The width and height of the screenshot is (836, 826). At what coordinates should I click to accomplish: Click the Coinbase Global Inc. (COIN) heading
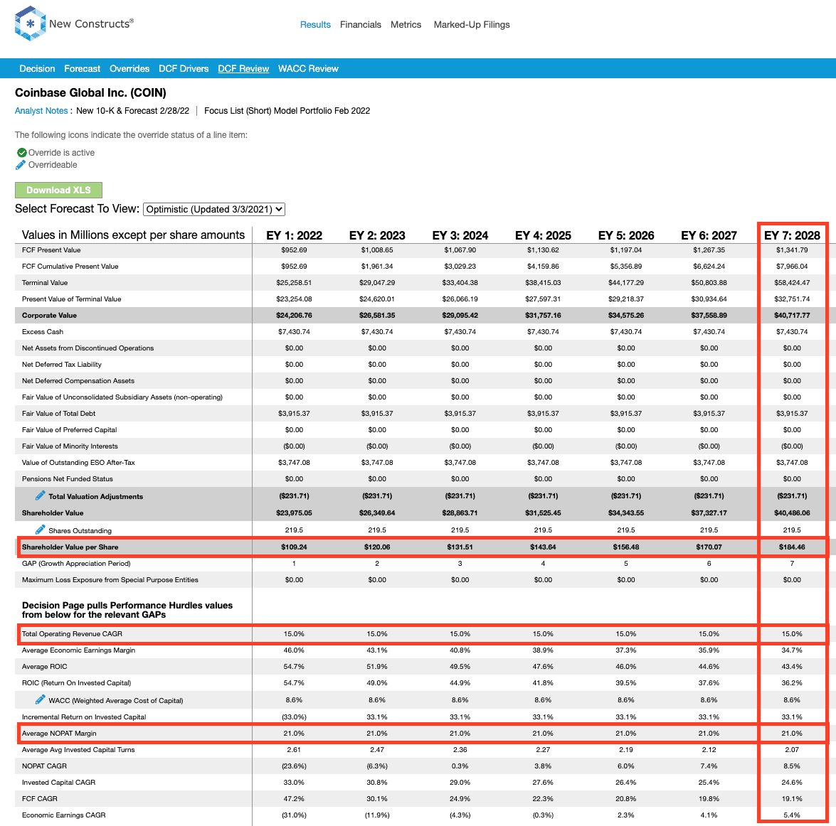tap(90, 92)
